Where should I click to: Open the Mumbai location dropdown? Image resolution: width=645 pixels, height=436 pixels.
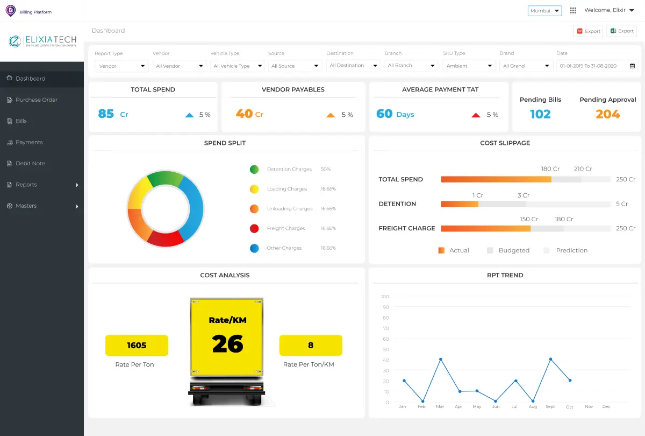[544, 11]
